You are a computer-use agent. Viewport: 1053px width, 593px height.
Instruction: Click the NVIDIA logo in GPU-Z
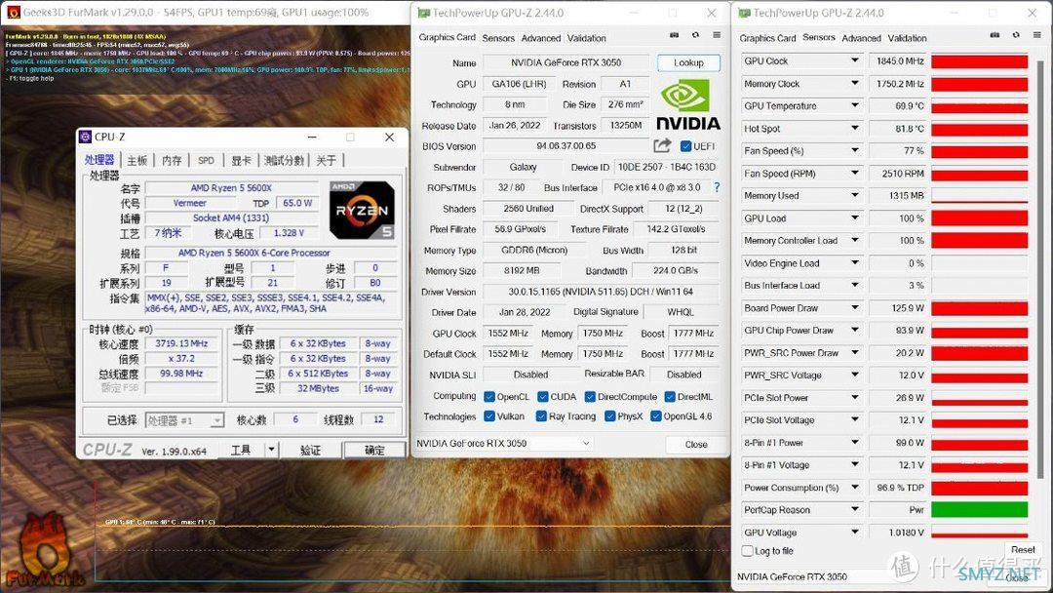687,104
